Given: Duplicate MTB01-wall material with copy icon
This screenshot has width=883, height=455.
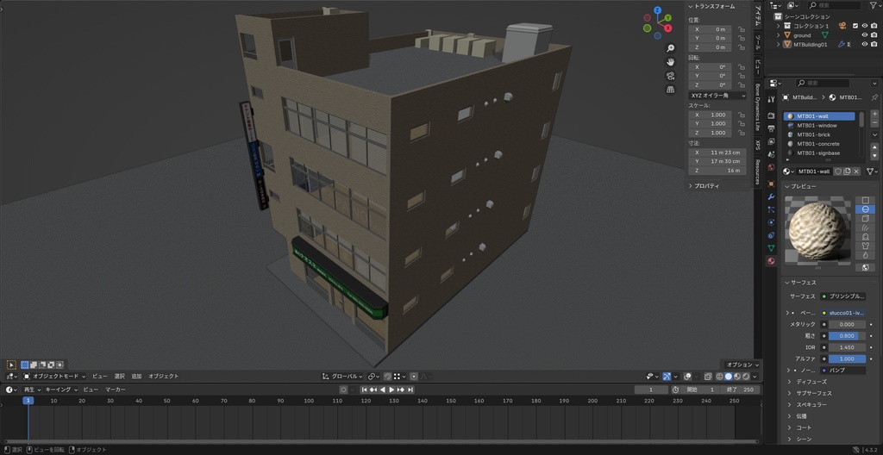Looking at the screenshot, I should (848, 171).
